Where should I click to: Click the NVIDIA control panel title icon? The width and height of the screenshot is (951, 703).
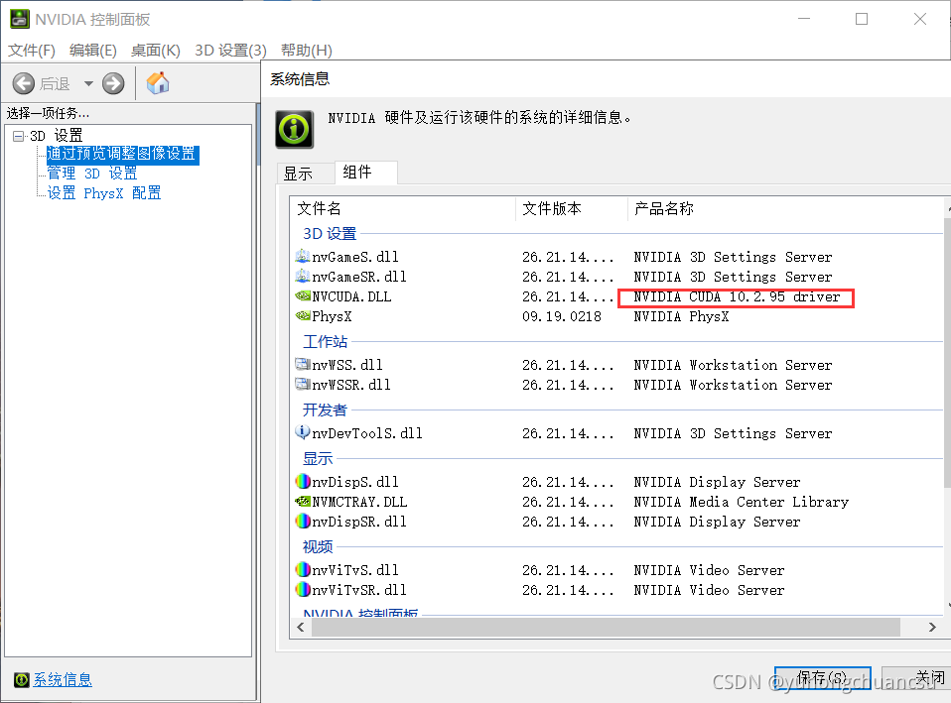coord(20,20)
